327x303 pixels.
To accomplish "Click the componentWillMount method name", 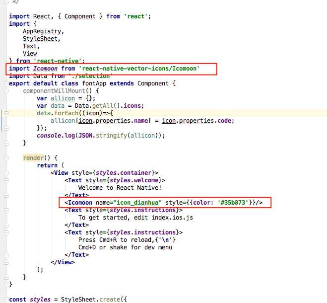I will pos(54,91).
